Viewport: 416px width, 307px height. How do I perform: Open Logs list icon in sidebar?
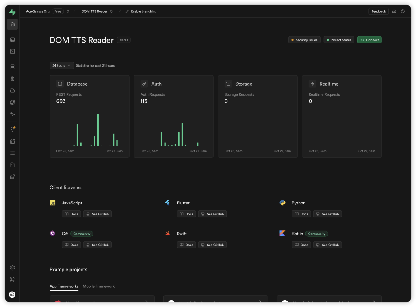tap(12, 153)
